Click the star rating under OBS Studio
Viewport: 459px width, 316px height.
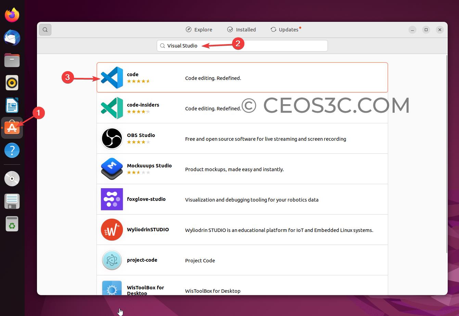pos(139,142)
